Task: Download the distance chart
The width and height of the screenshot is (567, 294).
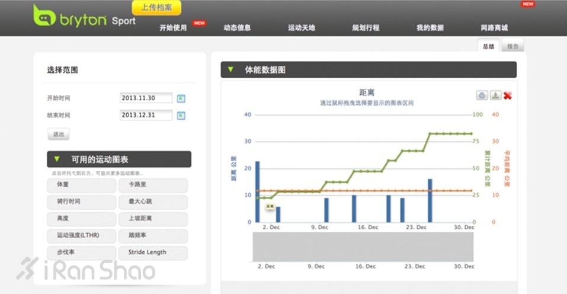Action: click(x=495, y=96)
